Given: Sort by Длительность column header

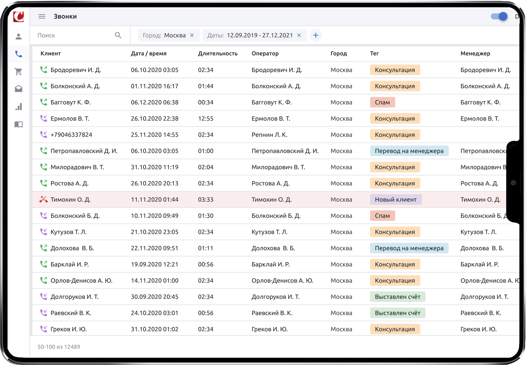Looking at the screenshot, I should pyautogui.click(x=218, y=54).
